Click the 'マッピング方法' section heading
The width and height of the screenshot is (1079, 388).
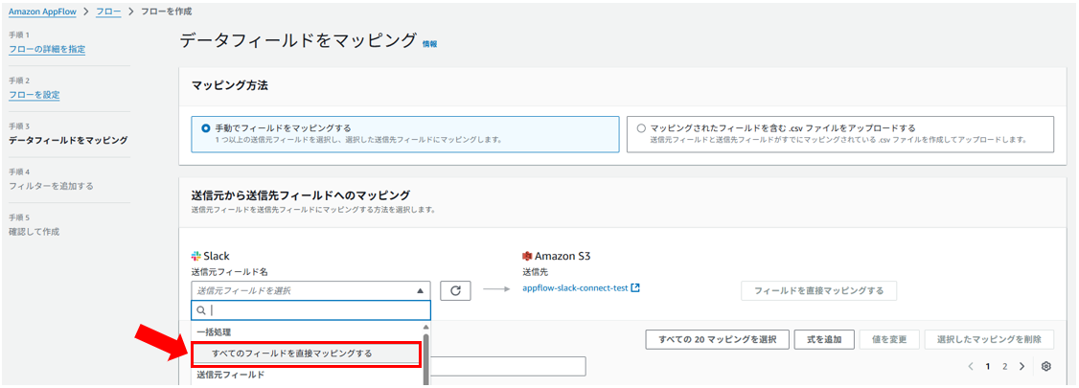click(x=229, y=86)
